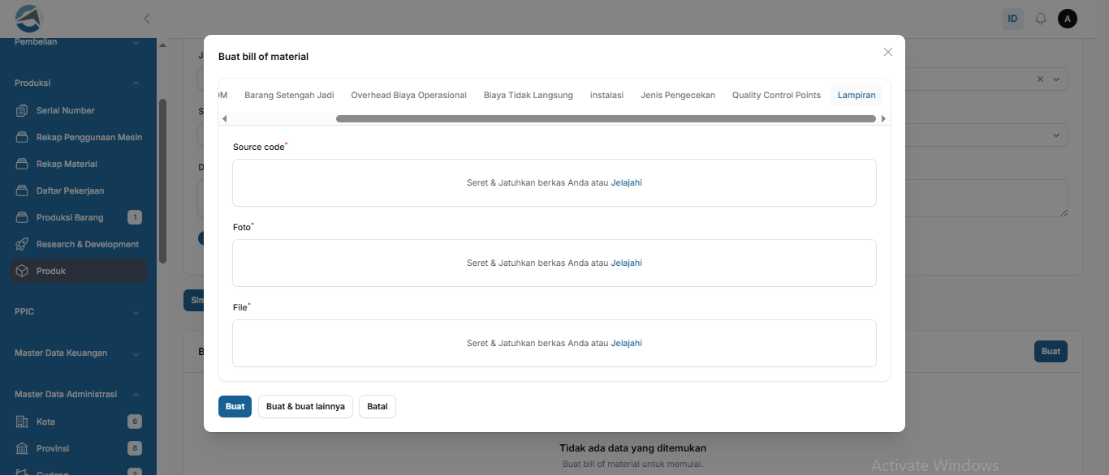Open the Serial Number page
Viewport: 1109px width, 475px height.
pos(79,110)
